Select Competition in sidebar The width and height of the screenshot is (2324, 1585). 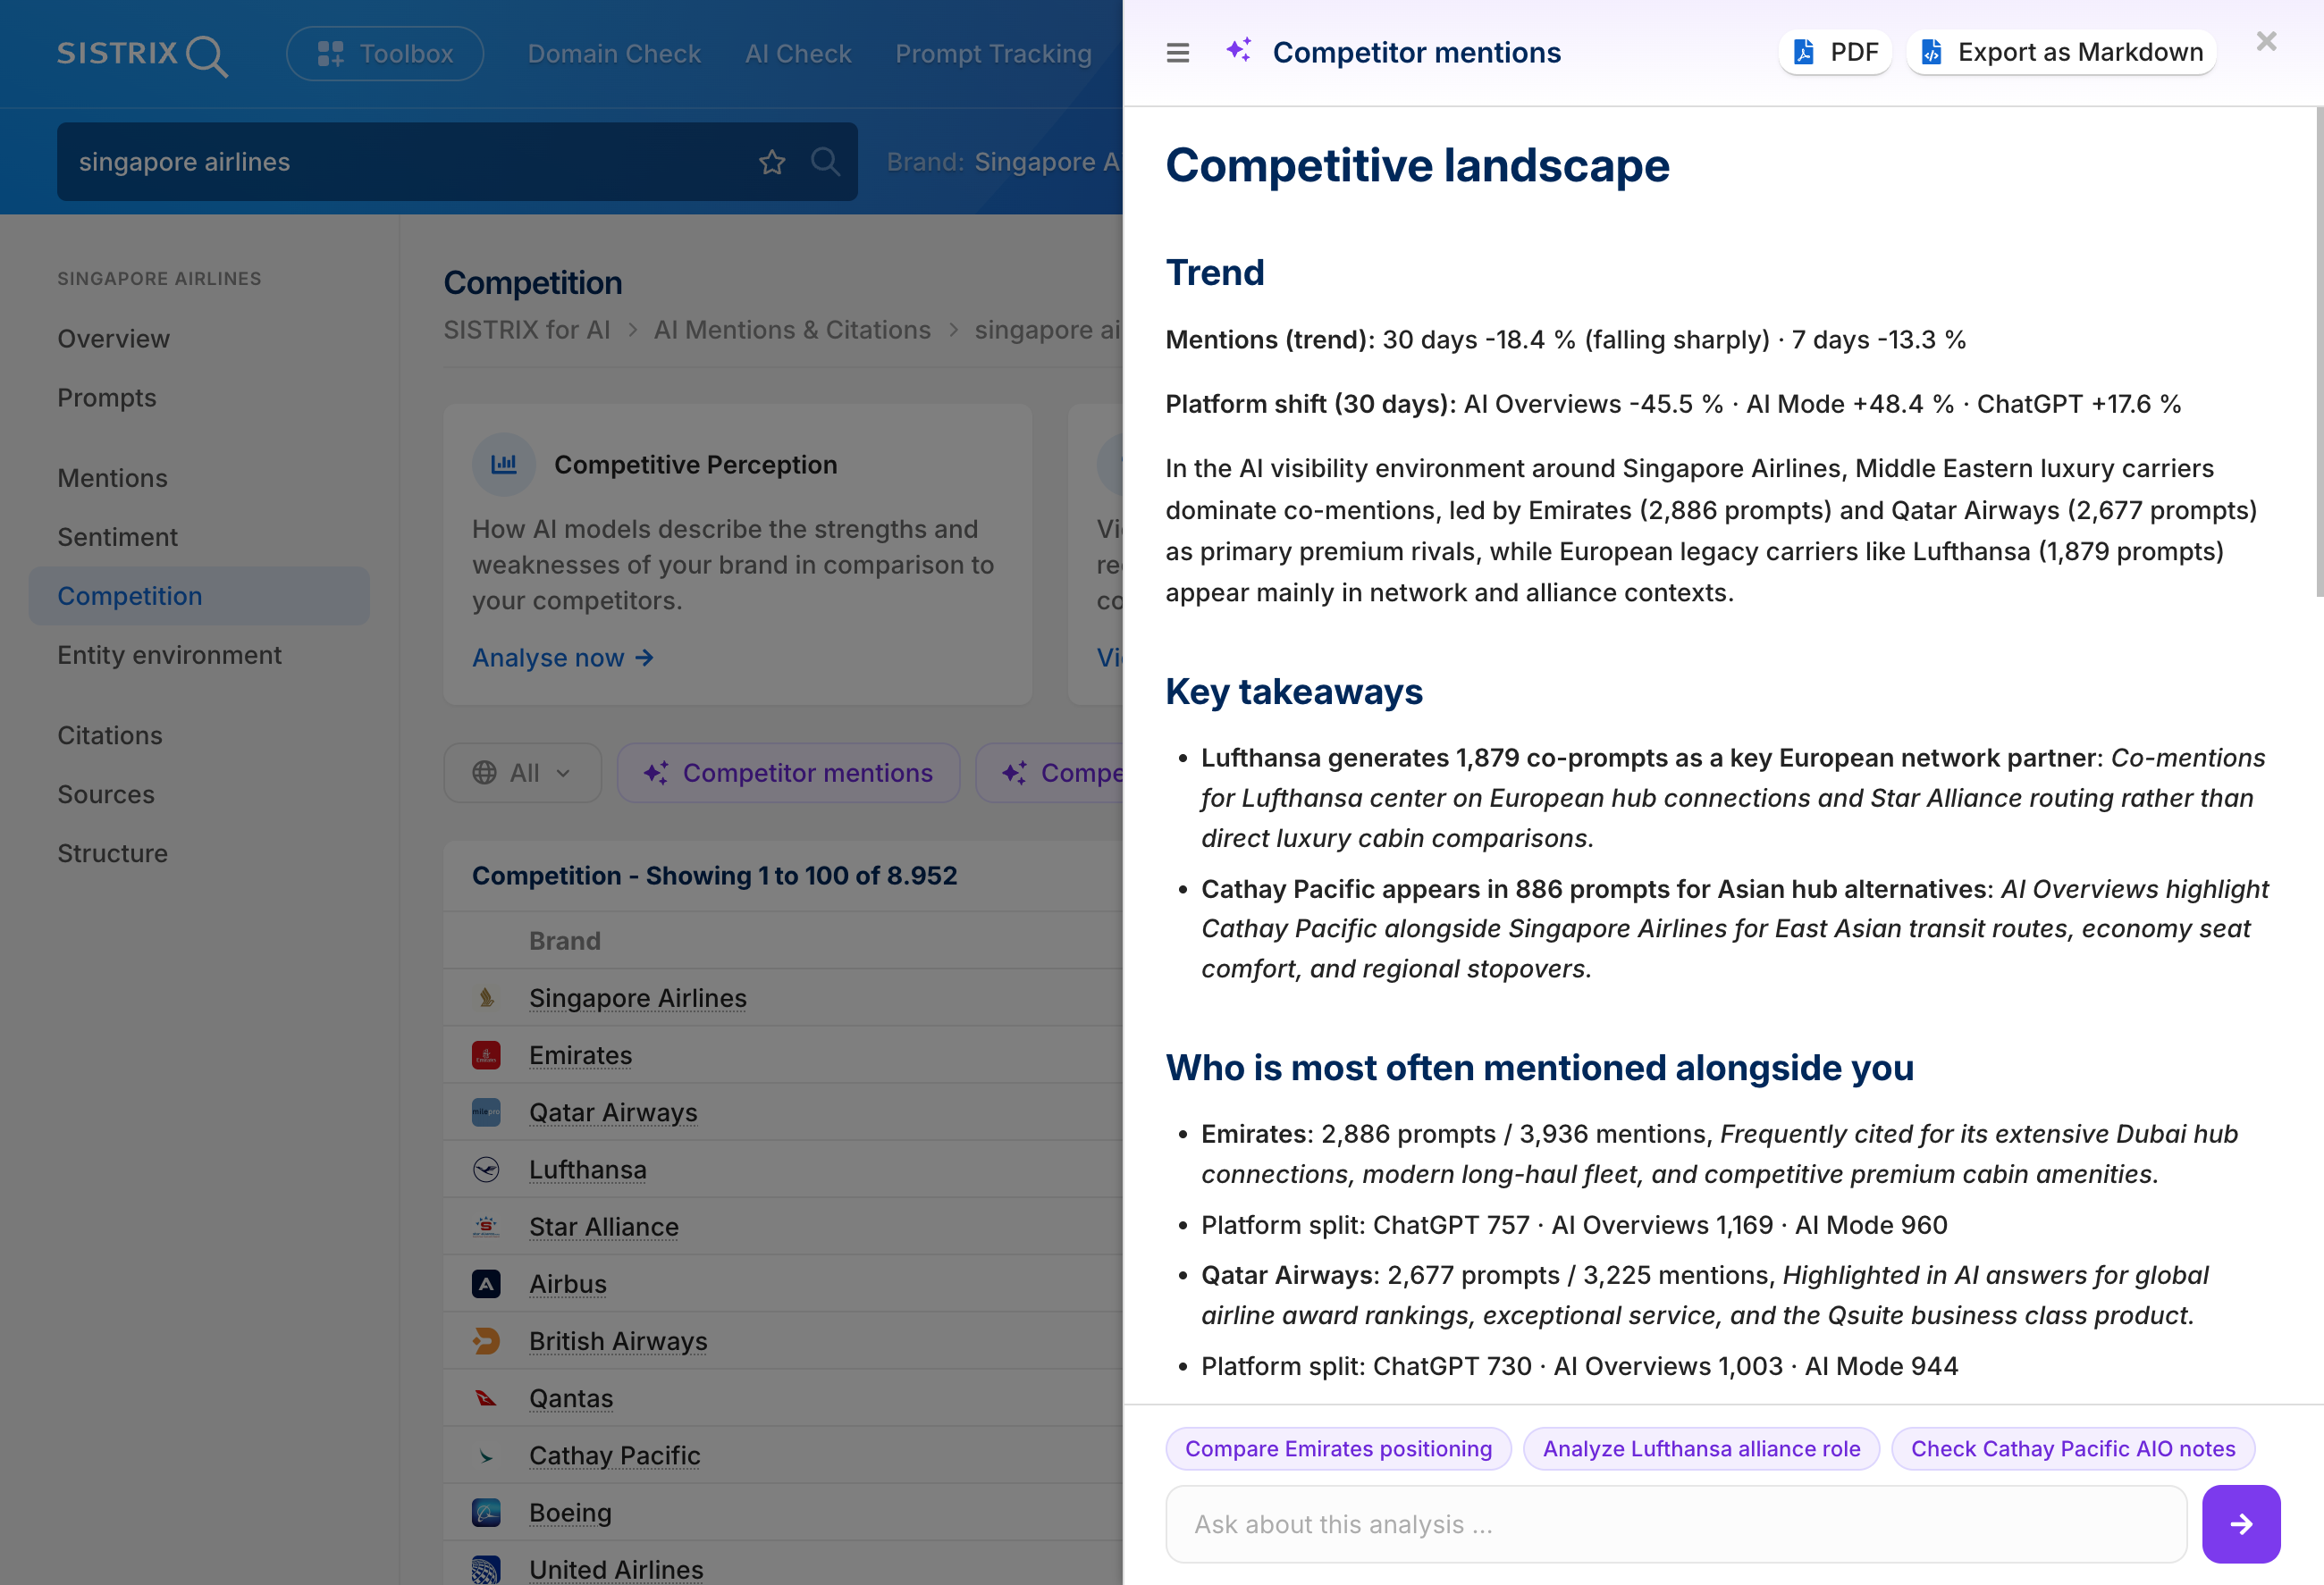coord(199,596)
